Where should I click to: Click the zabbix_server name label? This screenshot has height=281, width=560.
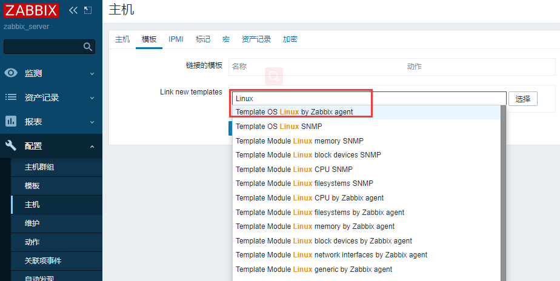[x=27, y=27]
